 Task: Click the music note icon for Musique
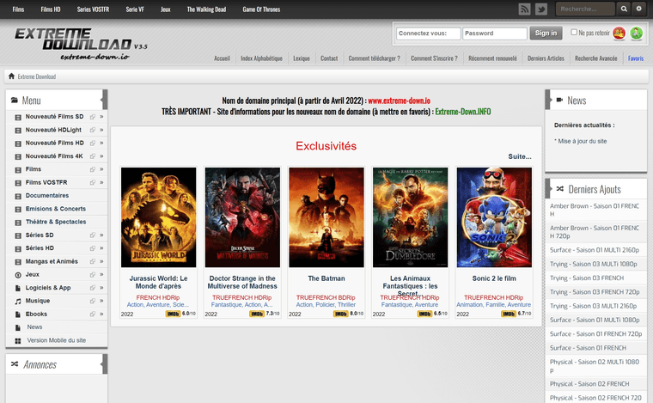19,301
